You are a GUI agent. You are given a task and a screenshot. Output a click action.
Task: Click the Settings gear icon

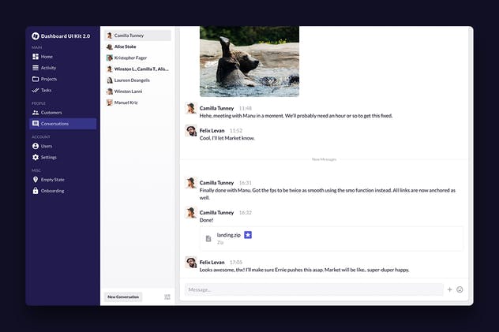point(36,157)
